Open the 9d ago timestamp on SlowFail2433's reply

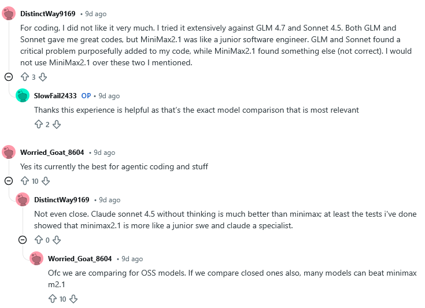point(109,96)
